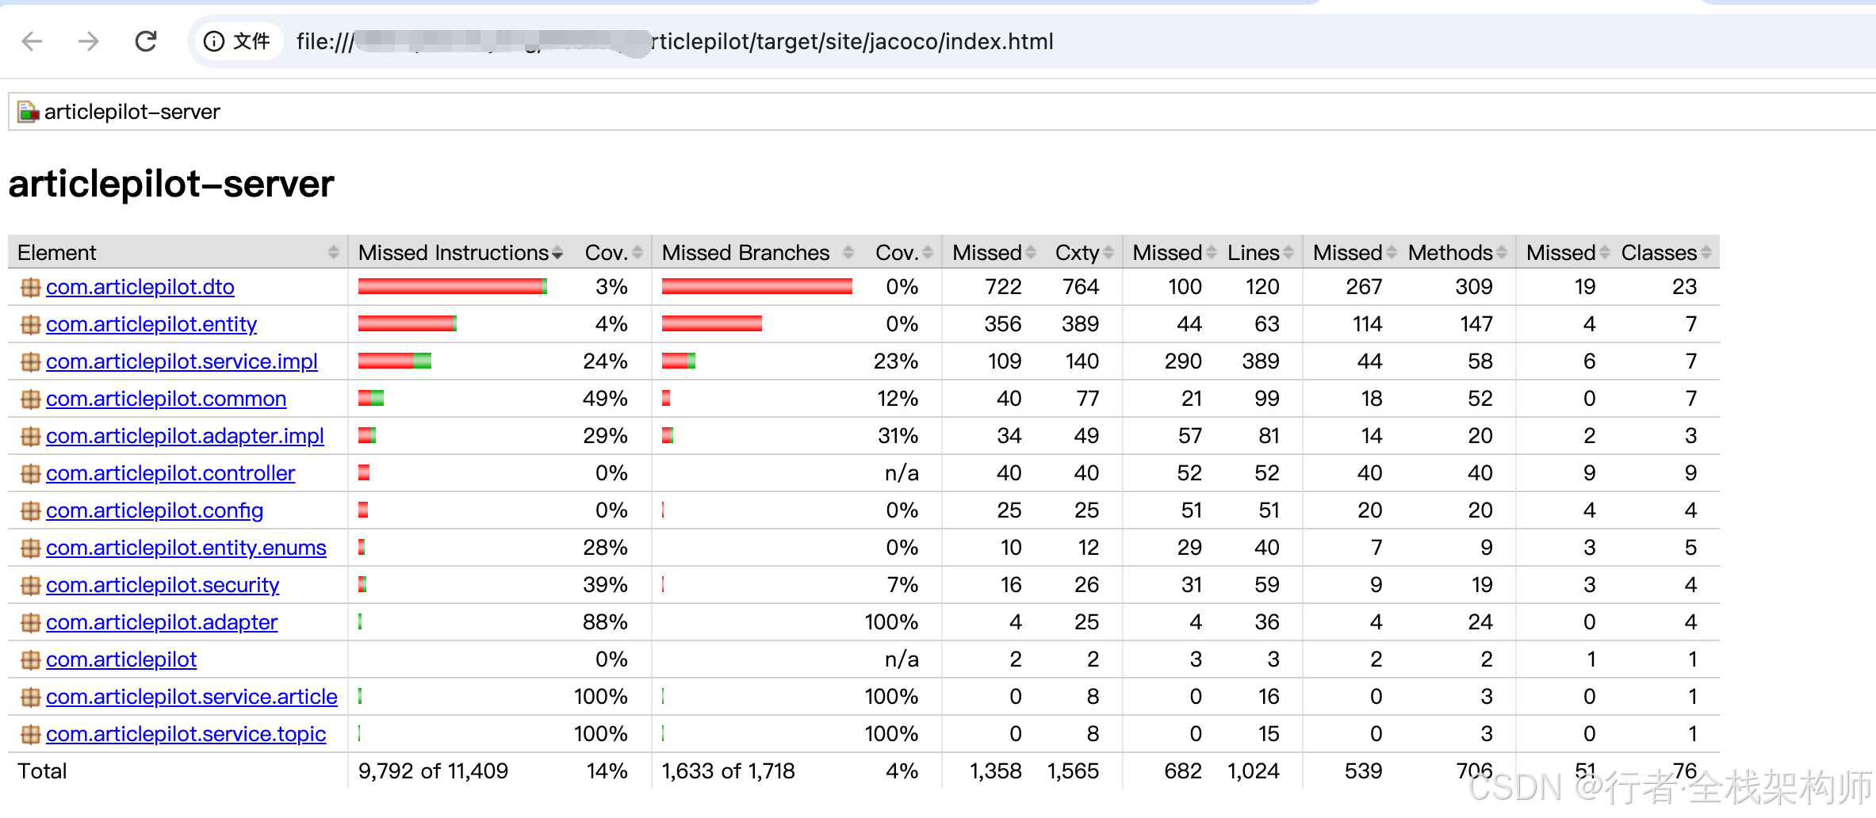Click the articlepilot-server breadcrumb text

click(132, 112)
